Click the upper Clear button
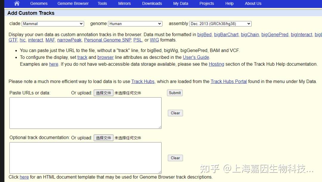322x182 pixels. (175, 113)
